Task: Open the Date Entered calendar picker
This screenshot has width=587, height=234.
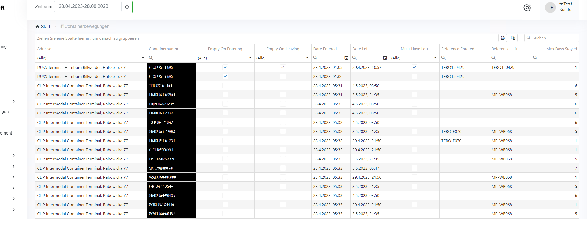Action: click(x=346, y=58)
